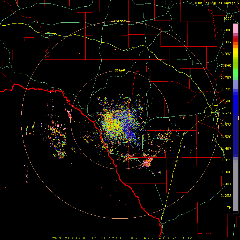This screenshot has height=240, width=240.
Task: Click the 0.360 color scale value
Action: 226,172
